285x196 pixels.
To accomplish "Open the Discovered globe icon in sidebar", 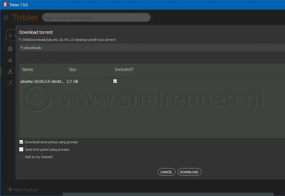I will point(10,49).
